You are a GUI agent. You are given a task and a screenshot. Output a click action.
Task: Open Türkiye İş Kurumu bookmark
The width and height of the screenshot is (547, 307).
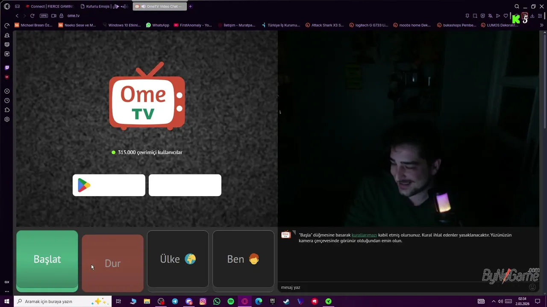(281, 25)
